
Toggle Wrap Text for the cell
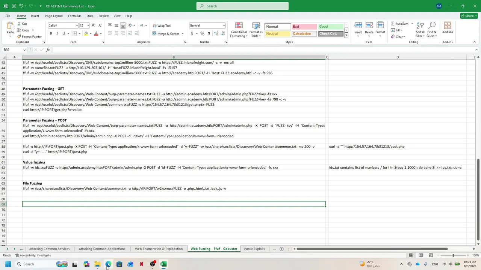pyautogui.click(x=162, y=25)
